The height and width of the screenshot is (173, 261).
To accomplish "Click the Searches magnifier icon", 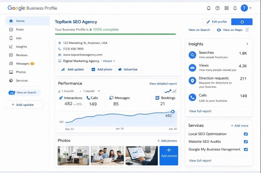I will pyautogui.click(x=192, y=55).
